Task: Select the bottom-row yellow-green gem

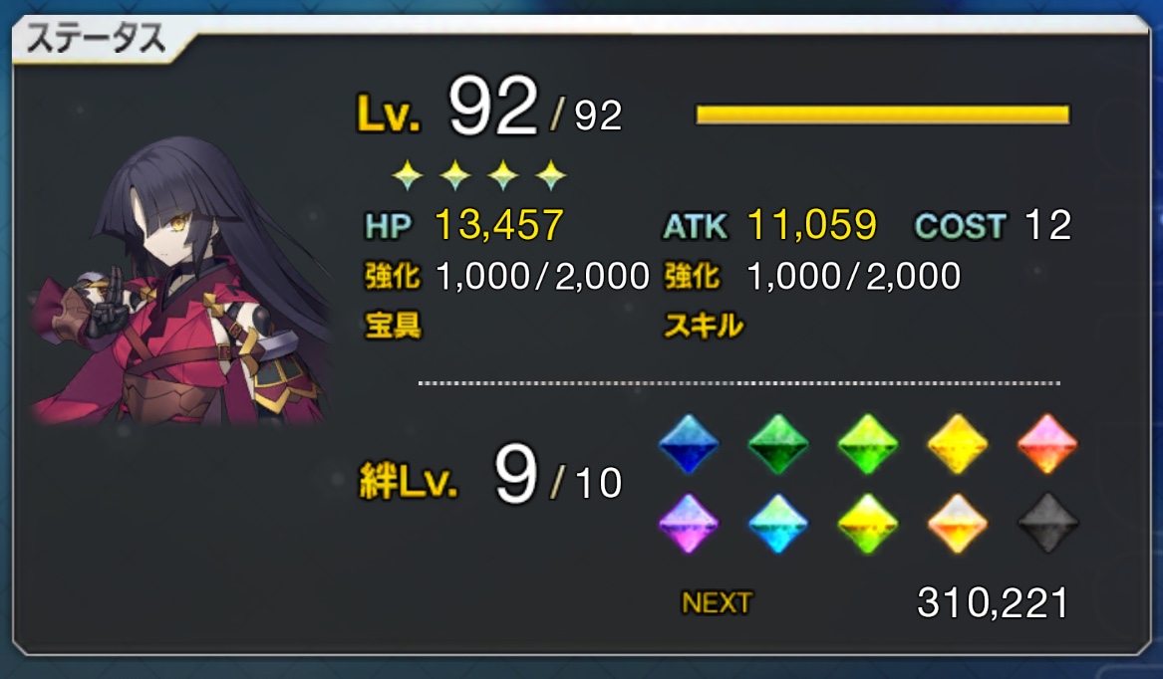Action: click(868, 524)
